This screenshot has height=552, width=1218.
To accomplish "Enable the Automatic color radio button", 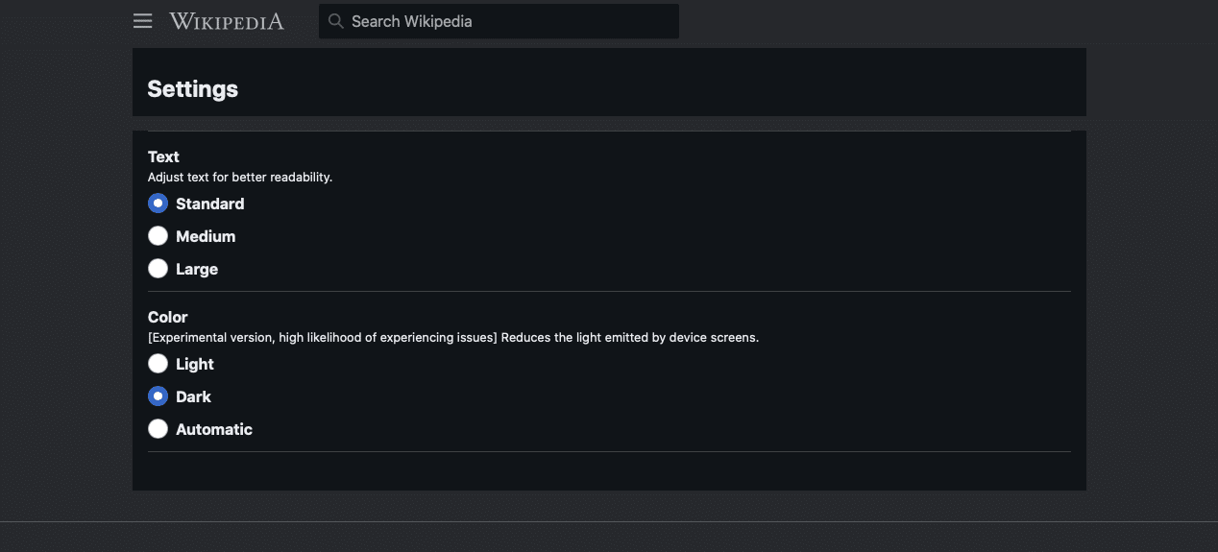I will [158, 429].
